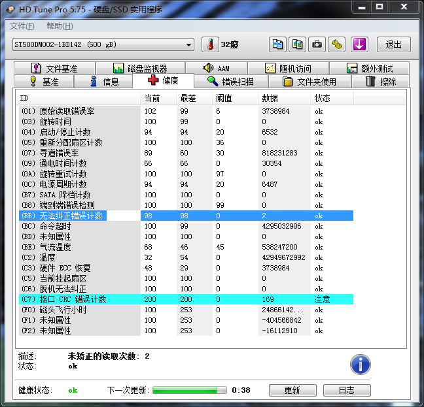The width and height of the screenshot is (424, 407).
Task: Select the (0A) 旋转重试计数 row
Action: click(186, 174)
